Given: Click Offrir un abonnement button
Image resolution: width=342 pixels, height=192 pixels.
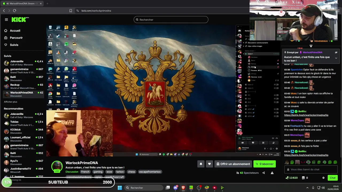Looking at the screenshot, I should (233, 164).
